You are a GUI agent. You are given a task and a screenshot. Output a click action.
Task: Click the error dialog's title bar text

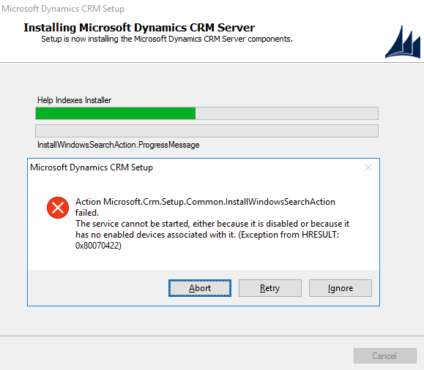tap(92, 167)
